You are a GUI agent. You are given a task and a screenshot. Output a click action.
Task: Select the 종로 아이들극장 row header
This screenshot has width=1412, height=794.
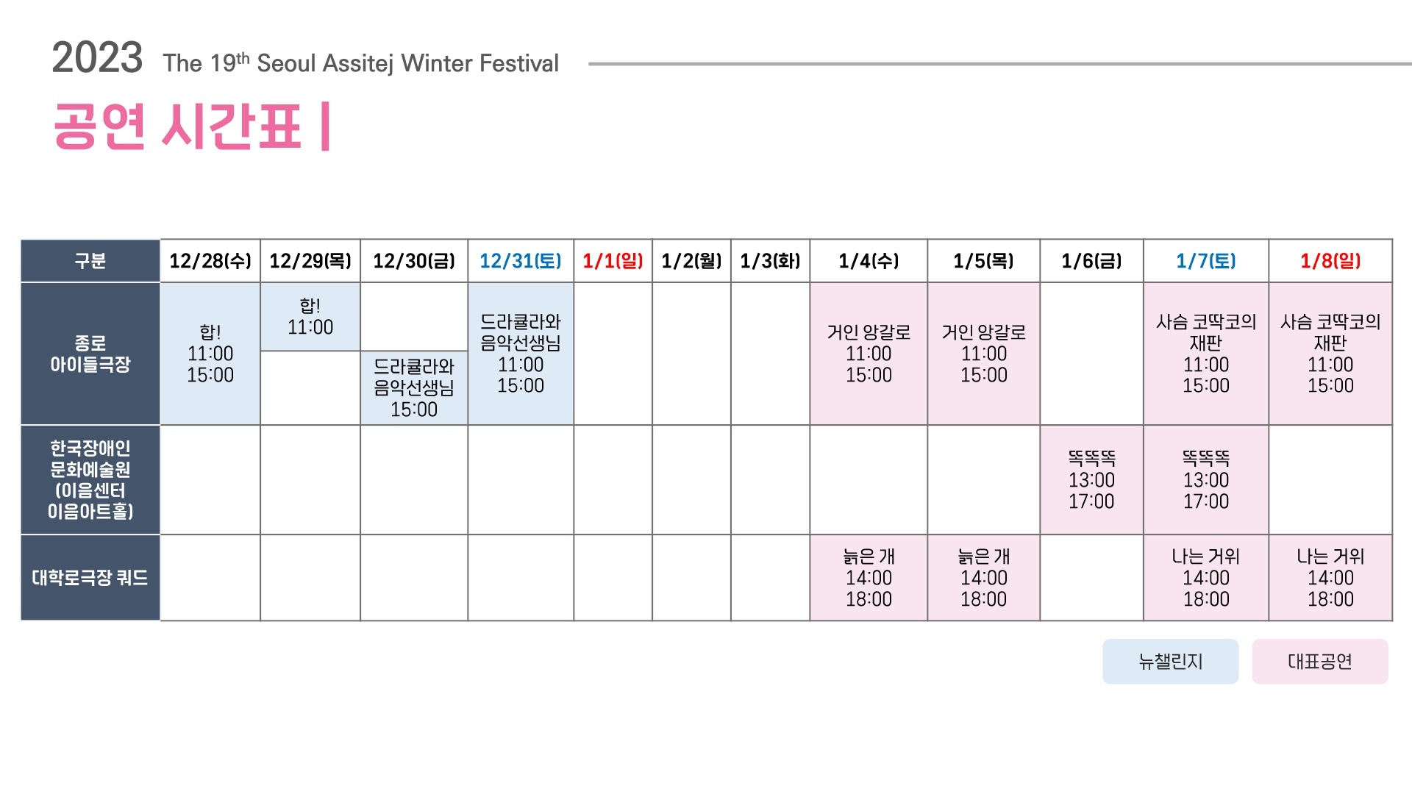click(90, 354)
